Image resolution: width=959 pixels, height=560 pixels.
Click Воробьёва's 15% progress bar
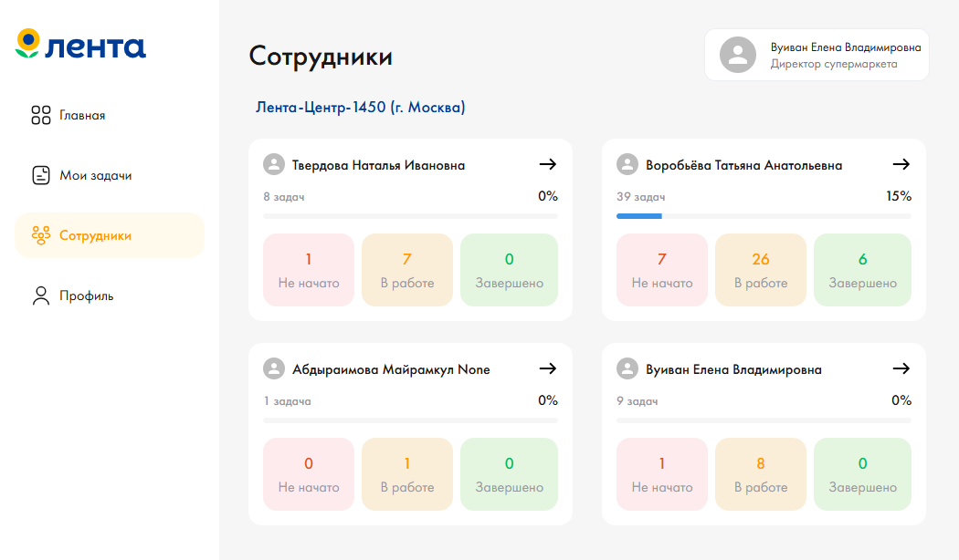coord(764,216)
